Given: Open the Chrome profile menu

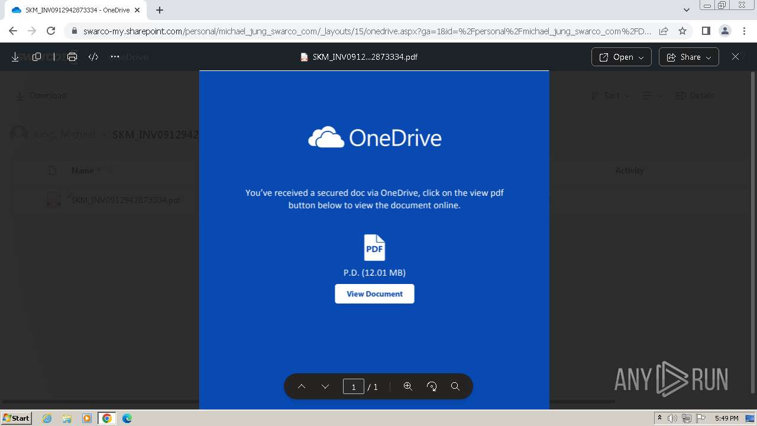Looking at the screenshot, I should [725, 31].
